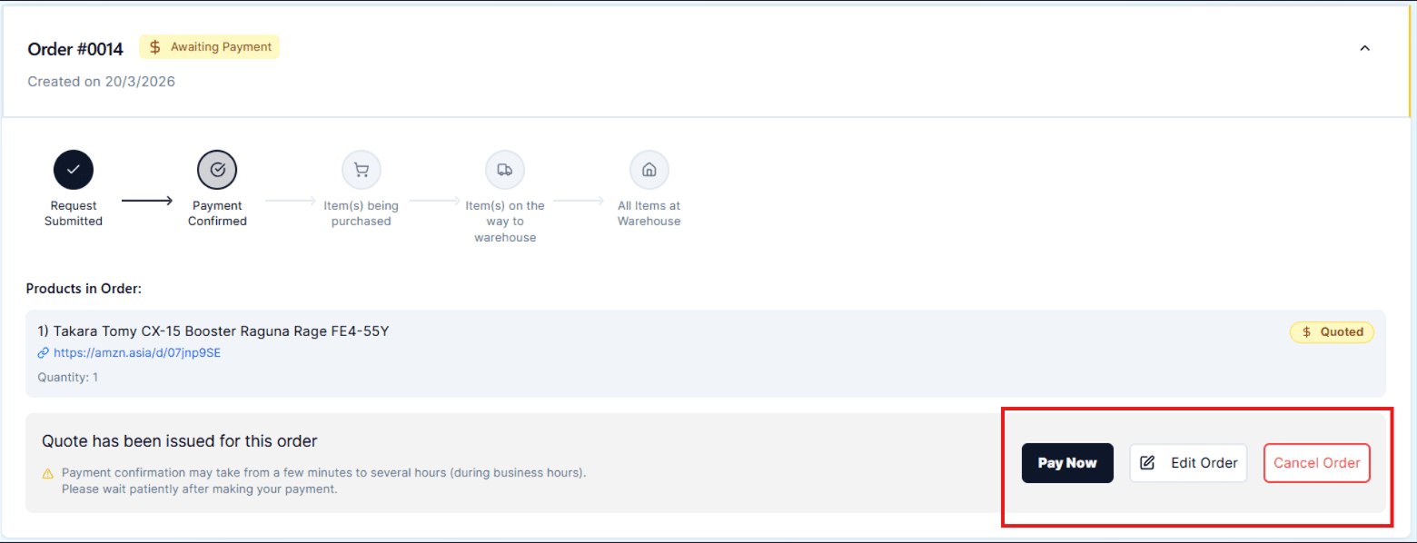
Task: Click the 'Quantity: 1' text
Action: (x=68, y=377)
